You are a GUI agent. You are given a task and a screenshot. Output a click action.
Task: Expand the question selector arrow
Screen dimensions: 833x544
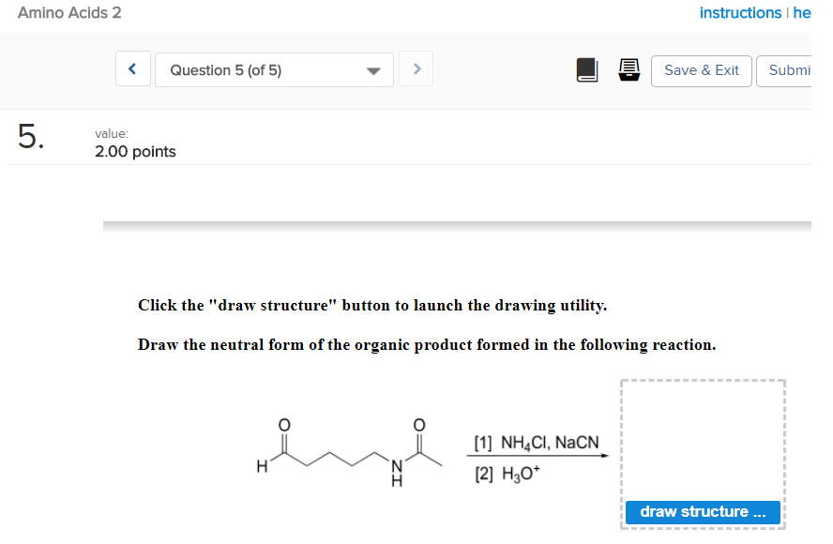(373, 69)
